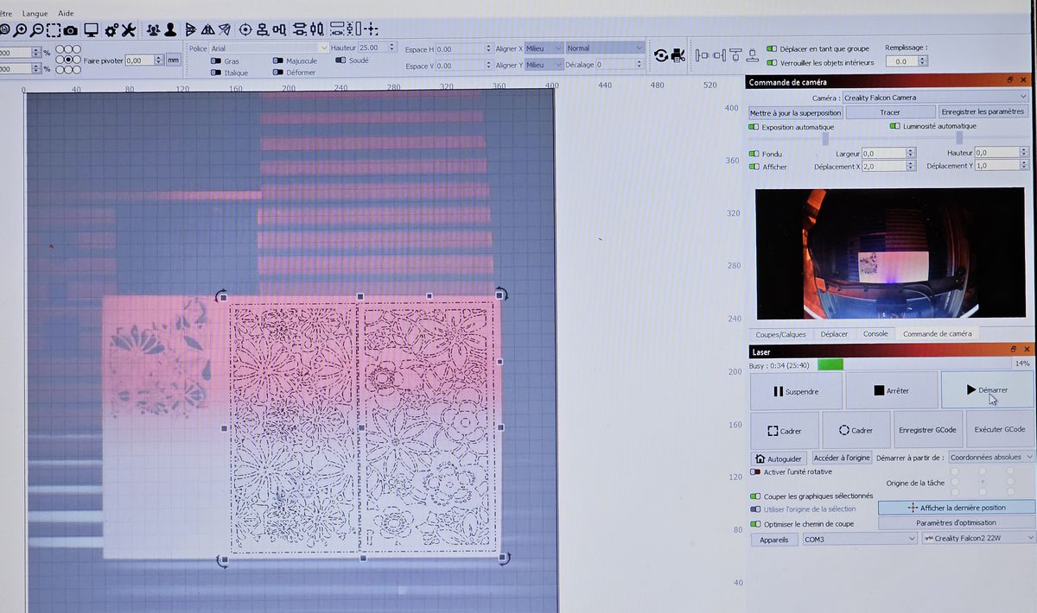Click the Arrêter button

pyautogui.click(x=891, y=390)
